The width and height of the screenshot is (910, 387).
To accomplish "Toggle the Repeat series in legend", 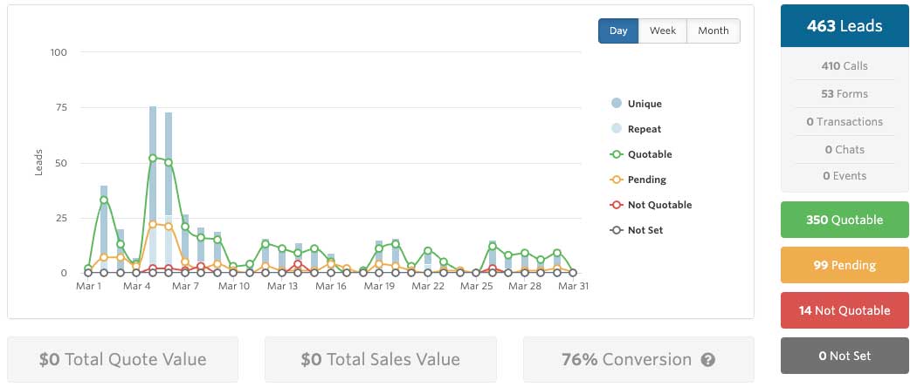I will tap(636, 129).
